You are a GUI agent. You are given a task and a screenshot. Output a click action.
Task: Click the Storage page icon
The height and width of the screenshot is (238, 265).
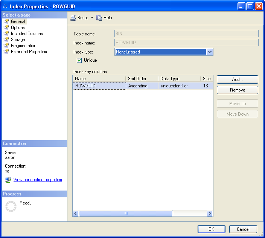pyautogui.click(x=6, y=40)
